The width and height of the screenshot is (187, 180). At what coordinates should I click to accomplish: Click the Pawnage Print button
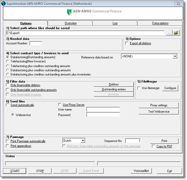coord(164,141)
